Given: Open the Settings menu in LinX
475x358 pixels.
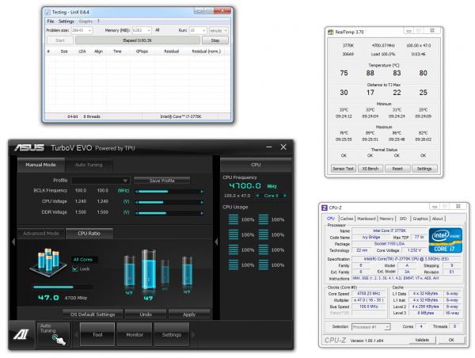Looking at the screenshot, I should (x=66, y=21).
